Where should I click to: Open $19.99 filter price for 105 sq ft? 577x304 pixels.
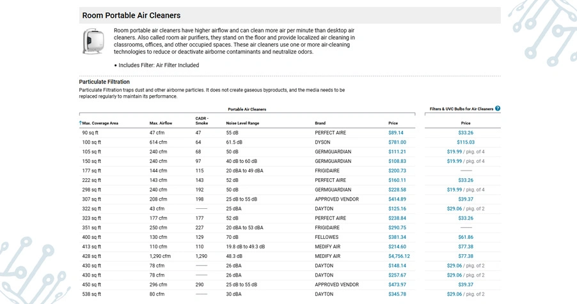pos(454,152)
